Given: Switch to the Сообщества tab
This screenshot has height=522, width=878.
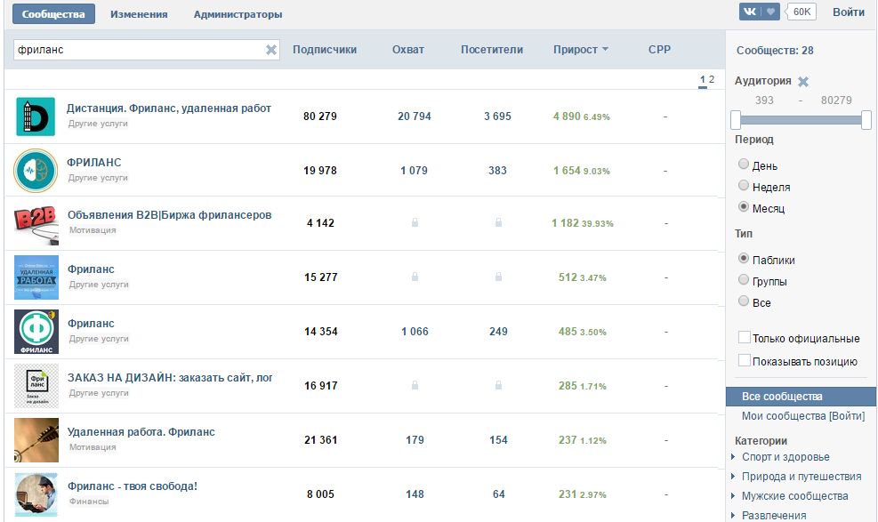Looking at the screenshot, I should (x=53, y=14).
